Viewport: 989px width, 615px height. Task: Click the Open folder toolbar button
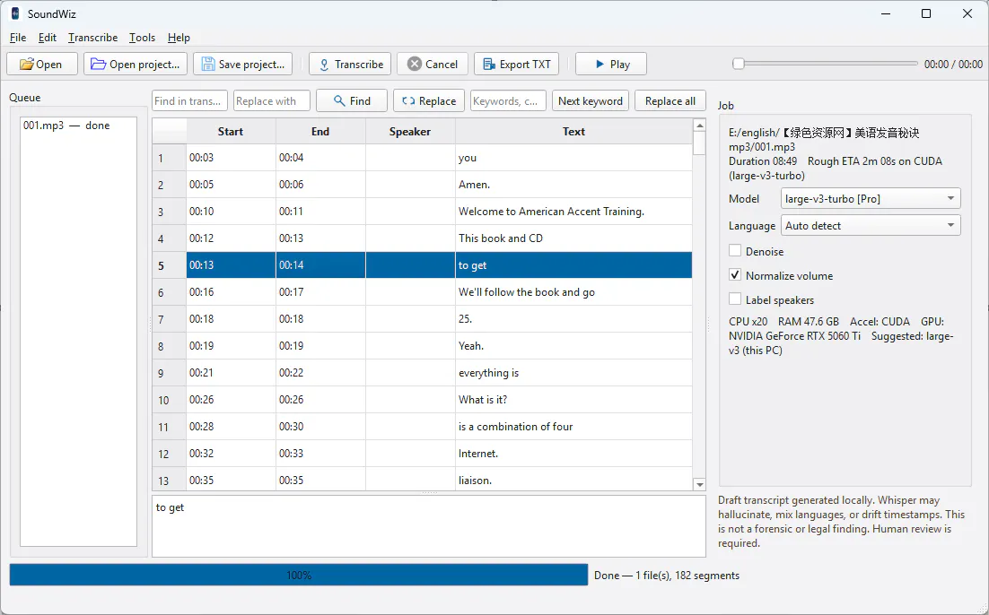(x=41, y=65)
